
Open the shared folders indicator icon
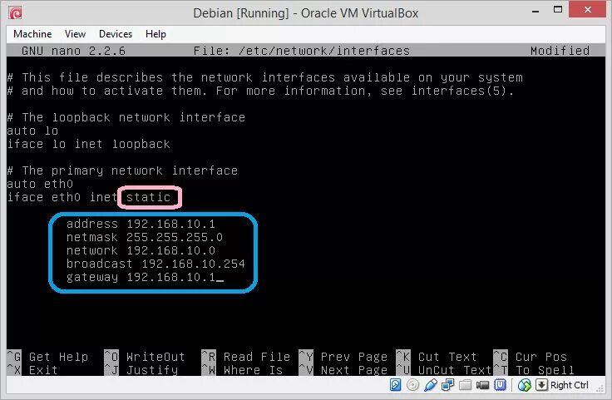pyautogui.click(x=466, y=385)
